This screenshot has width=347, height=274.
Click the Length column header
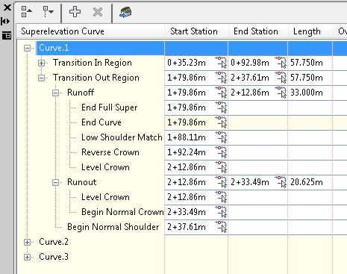coord(310,31)
